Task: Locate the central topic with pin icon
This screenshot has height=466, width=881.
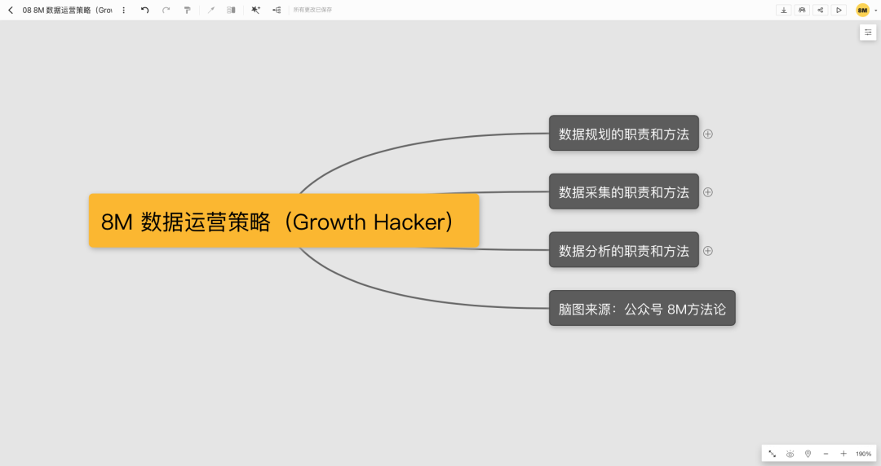Action: click(808, 454)
